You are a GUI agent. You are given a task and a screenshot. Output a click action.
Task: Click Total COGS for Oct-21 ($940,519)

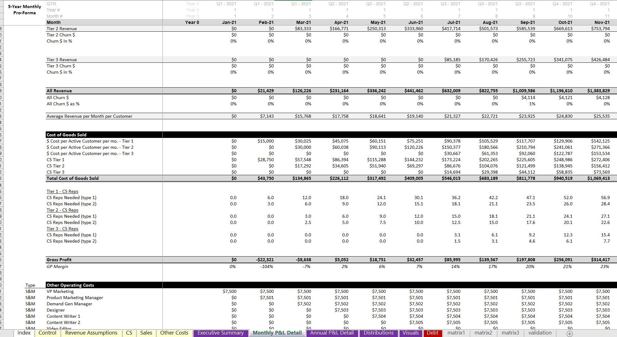[x=563, y=178]
